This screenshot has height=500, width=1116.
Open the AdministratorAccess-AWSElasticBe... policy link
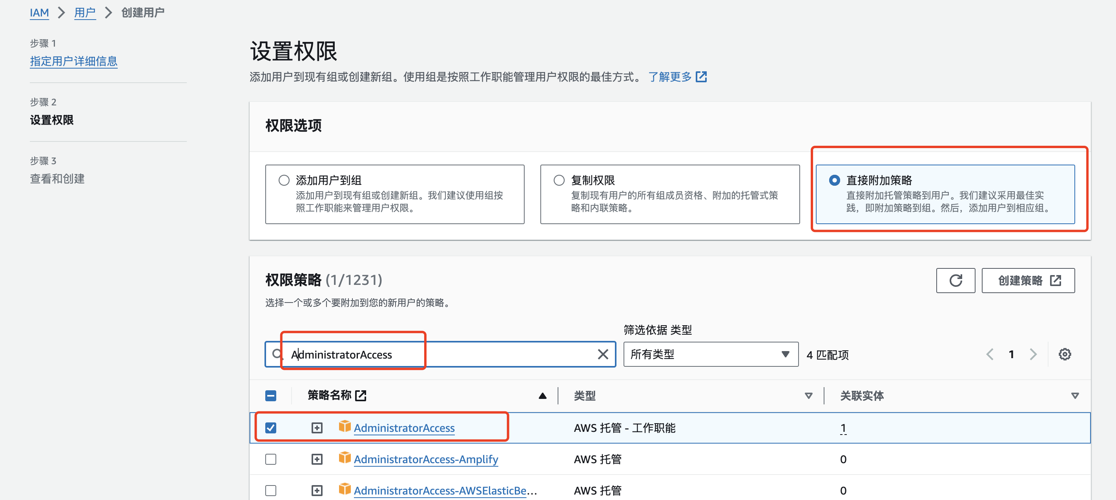click(x=445, y=491)
